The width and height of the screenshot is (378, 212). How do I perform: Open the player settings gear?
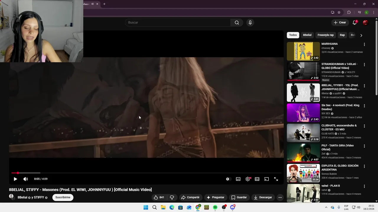pyautogui.click(x=248, y=179)
